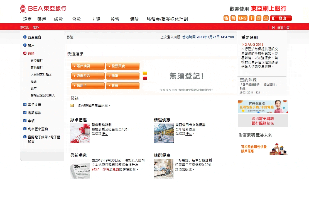Open the 80個未閱讀訊息 link
This screenshot has height=207, width=309.
tap(96, 105)
